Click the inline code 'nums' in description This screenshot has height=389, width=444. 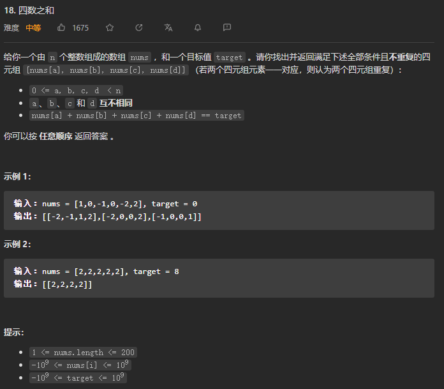[x=139, y=57]
